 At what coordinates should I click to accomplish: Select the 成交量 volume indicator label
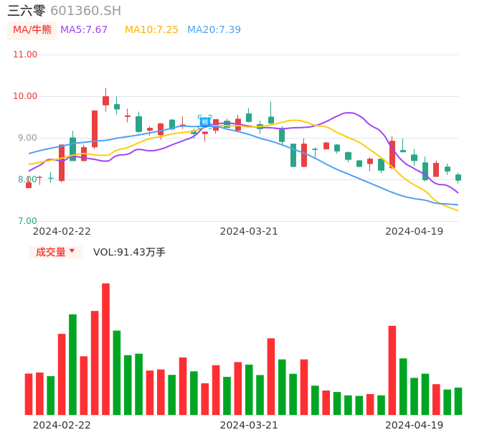[x=50, y=252]
